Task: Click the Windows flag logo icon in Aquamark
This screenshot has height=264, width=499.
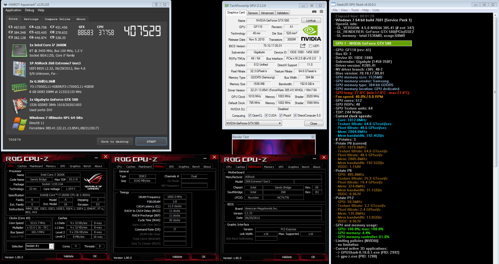Action: 20,124
